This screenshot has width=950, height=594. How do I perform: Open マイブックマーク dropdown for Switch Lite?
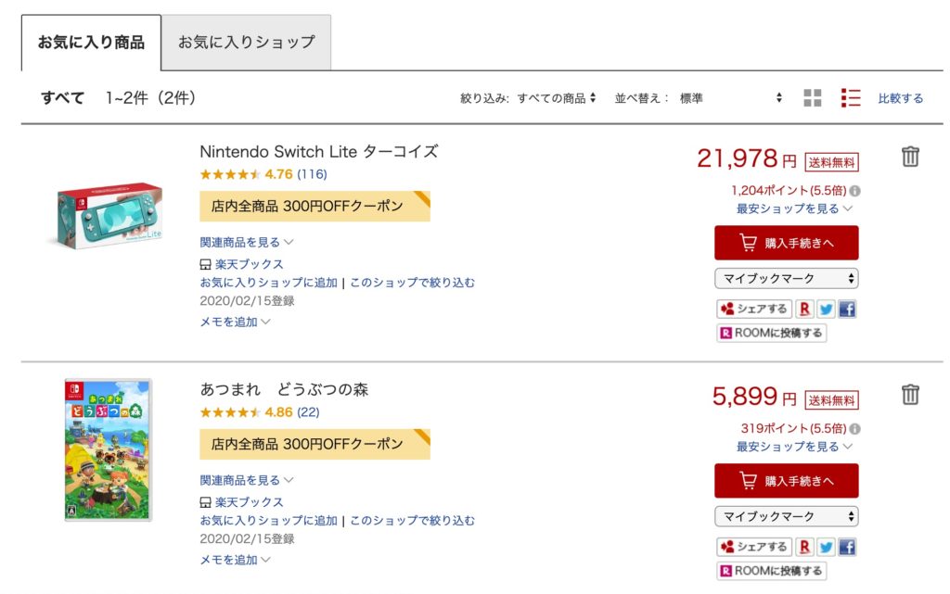[x=786, y=278]
